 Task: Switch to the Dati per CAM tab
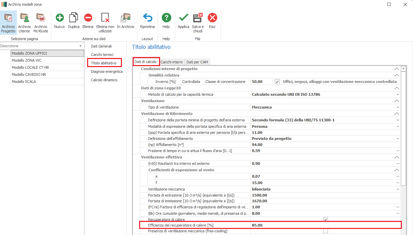198,62
